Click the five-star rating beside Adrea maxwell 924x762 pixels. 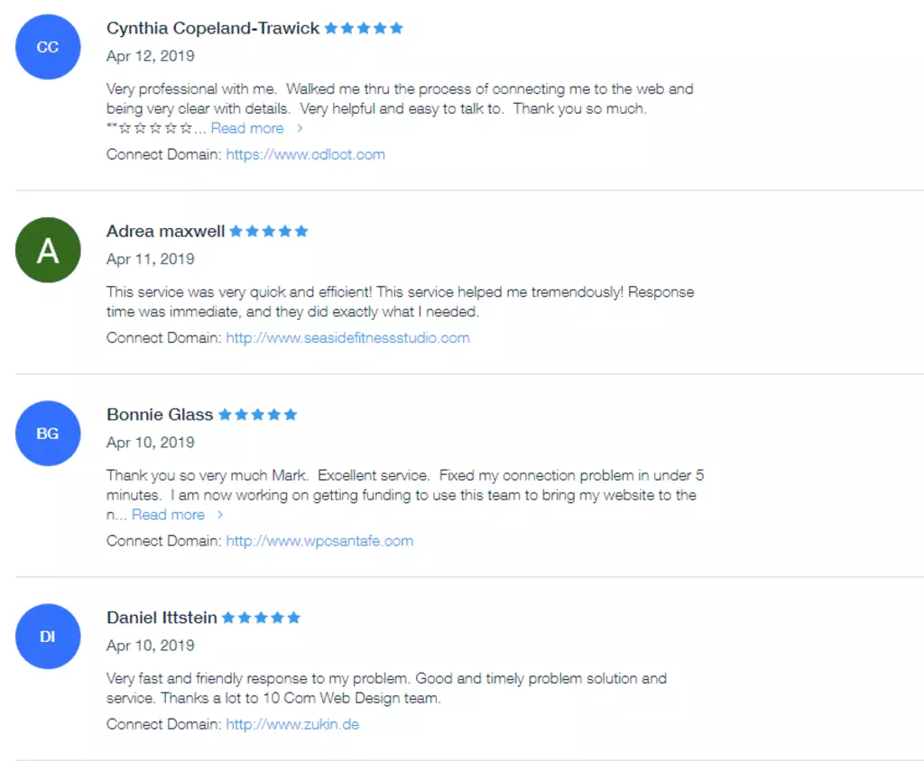(x=269, y=231)
